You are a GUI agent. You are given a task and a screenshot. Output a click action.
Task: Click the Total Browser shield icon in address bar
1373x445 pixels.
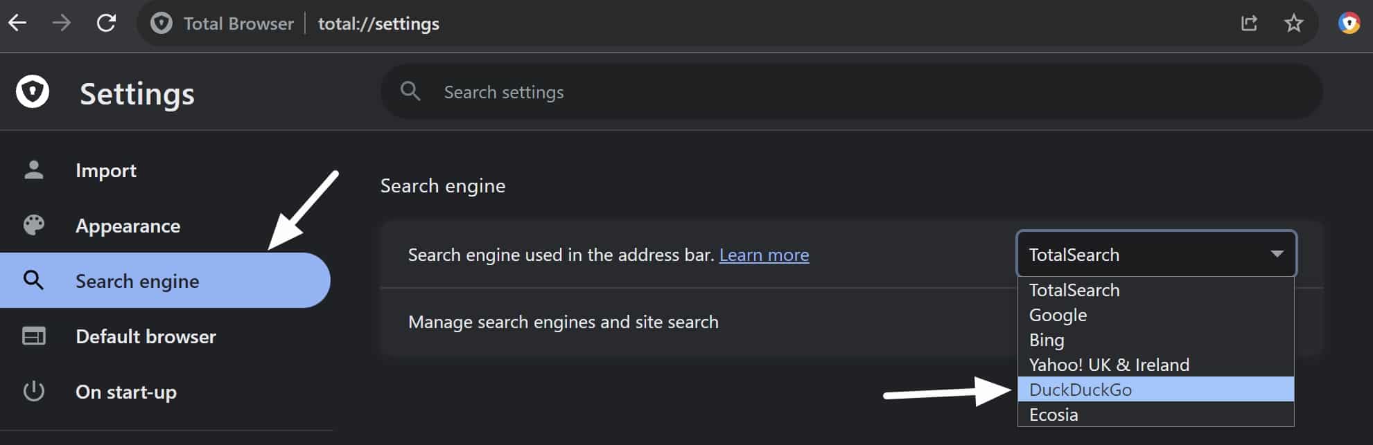tap(161, 24)
